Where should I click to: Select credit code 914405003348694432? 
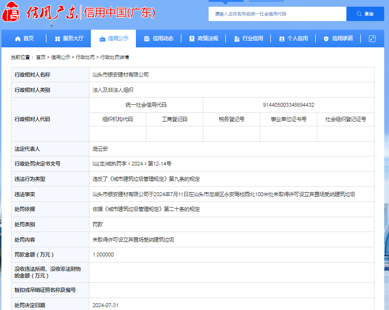289,105
